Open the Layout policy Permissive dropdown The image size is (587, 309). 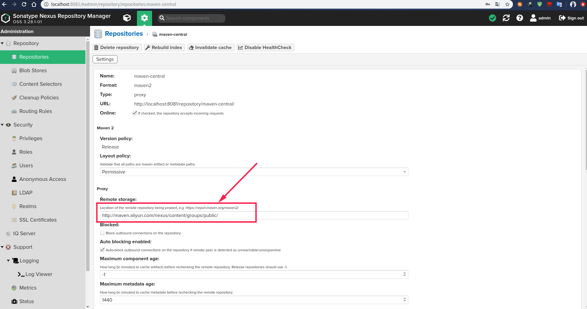coord(254,172)
